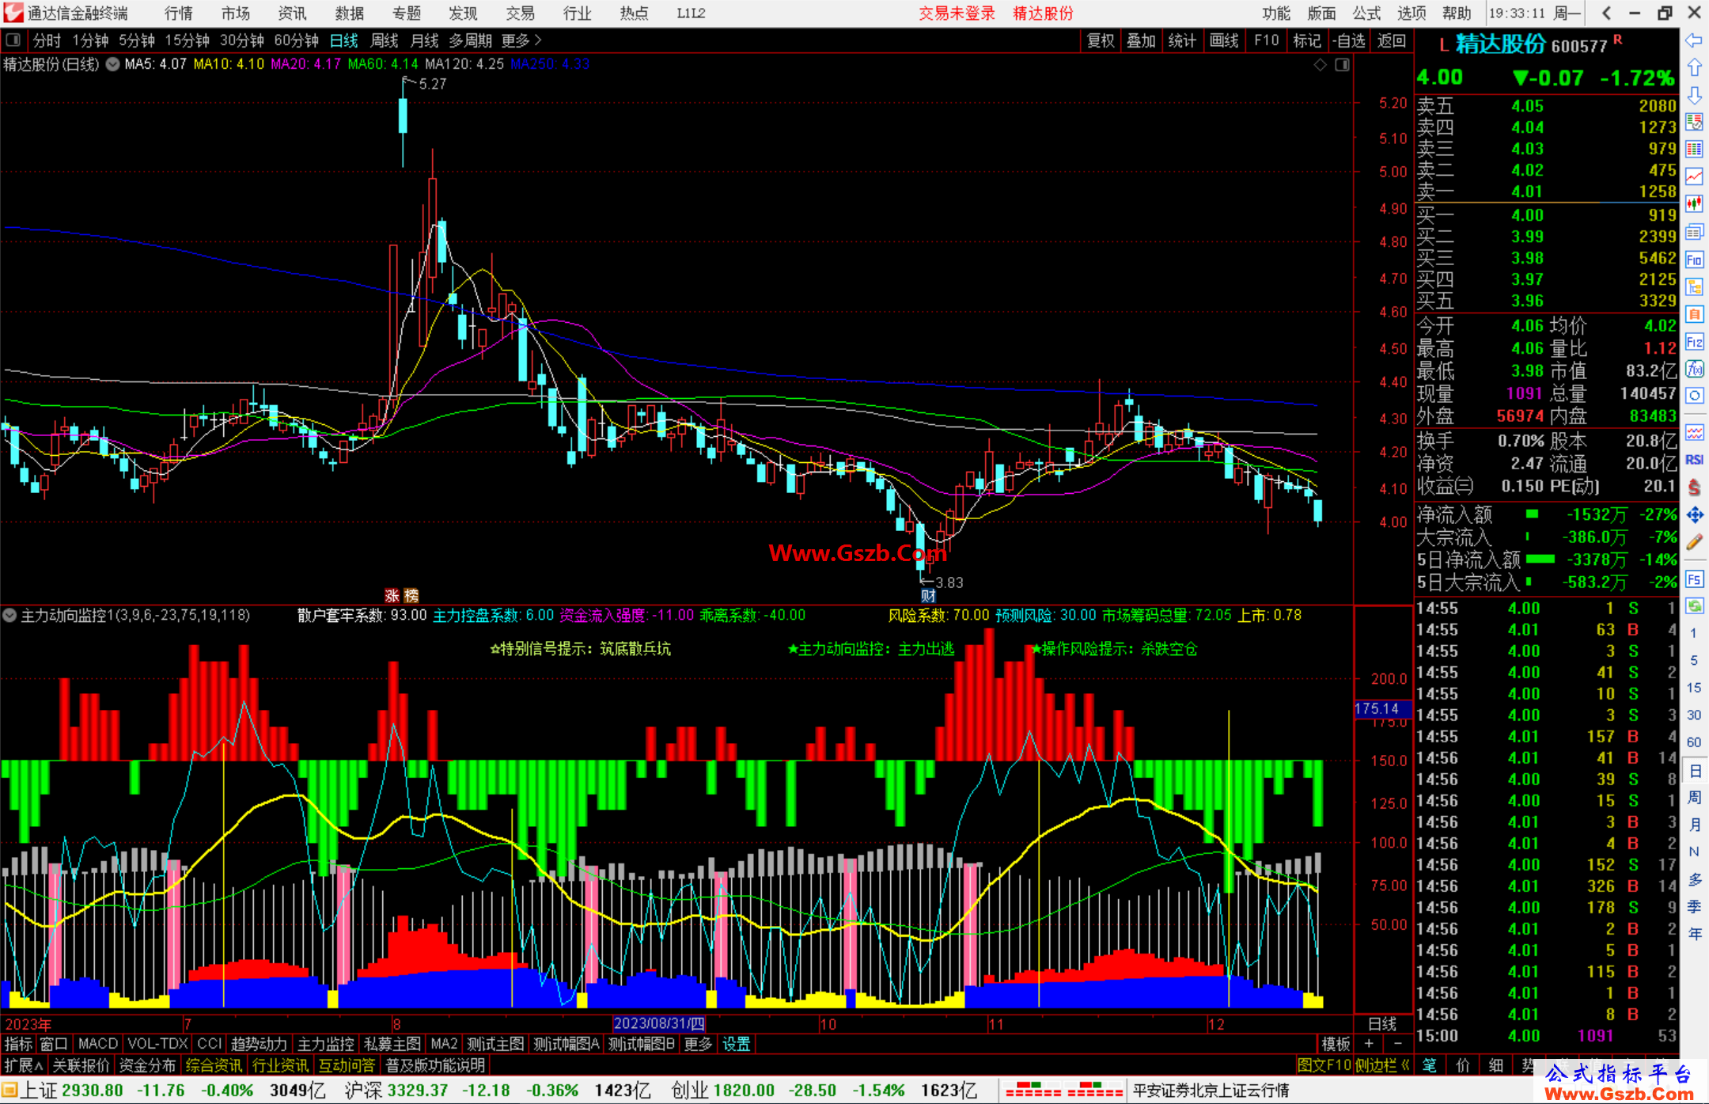Open the candlestick chart sidebar icon
Image resolution: width=1709 pixels, height=1104 pixels.
(x=1694, y=204)
